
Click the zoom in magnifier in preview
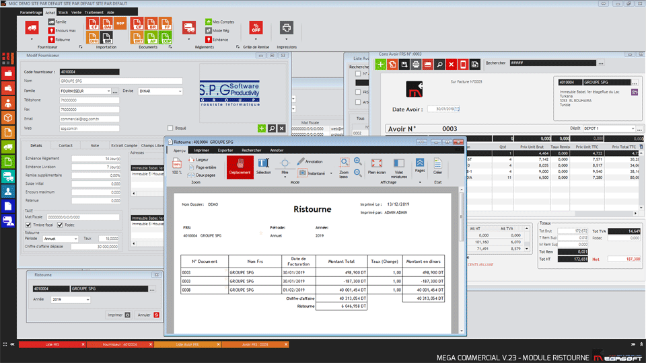[x=357, y=161]
